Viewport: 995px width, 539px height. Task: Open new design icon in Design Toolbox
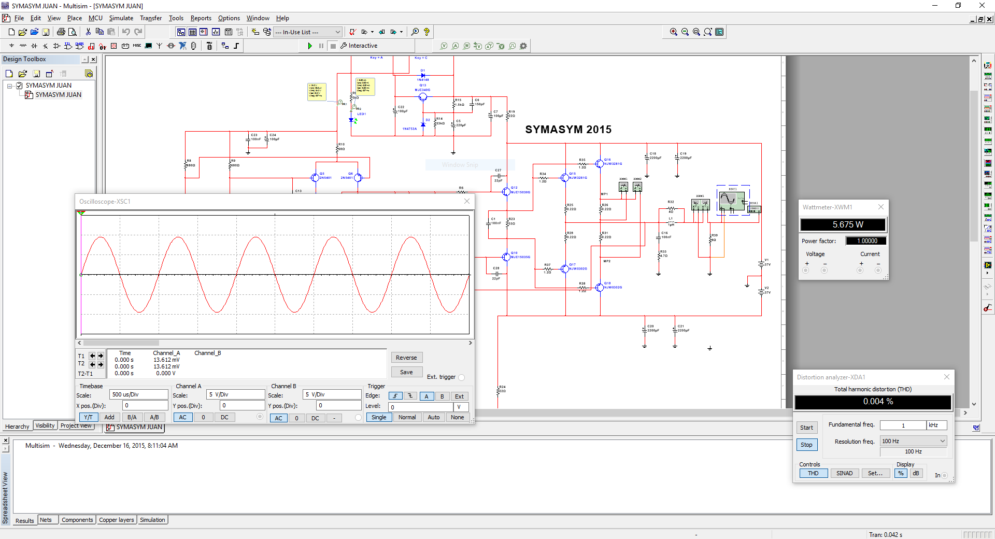(x=9, y=74)
